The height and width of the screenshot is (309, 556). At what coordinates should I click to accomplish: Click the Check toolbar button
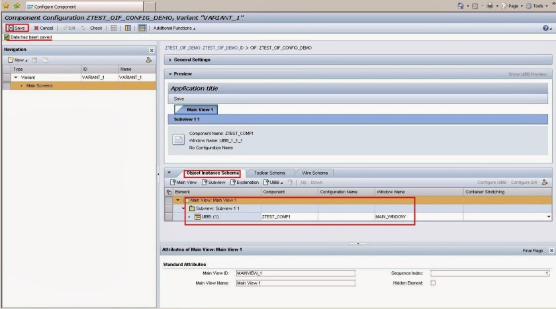(x=92, y=28)
